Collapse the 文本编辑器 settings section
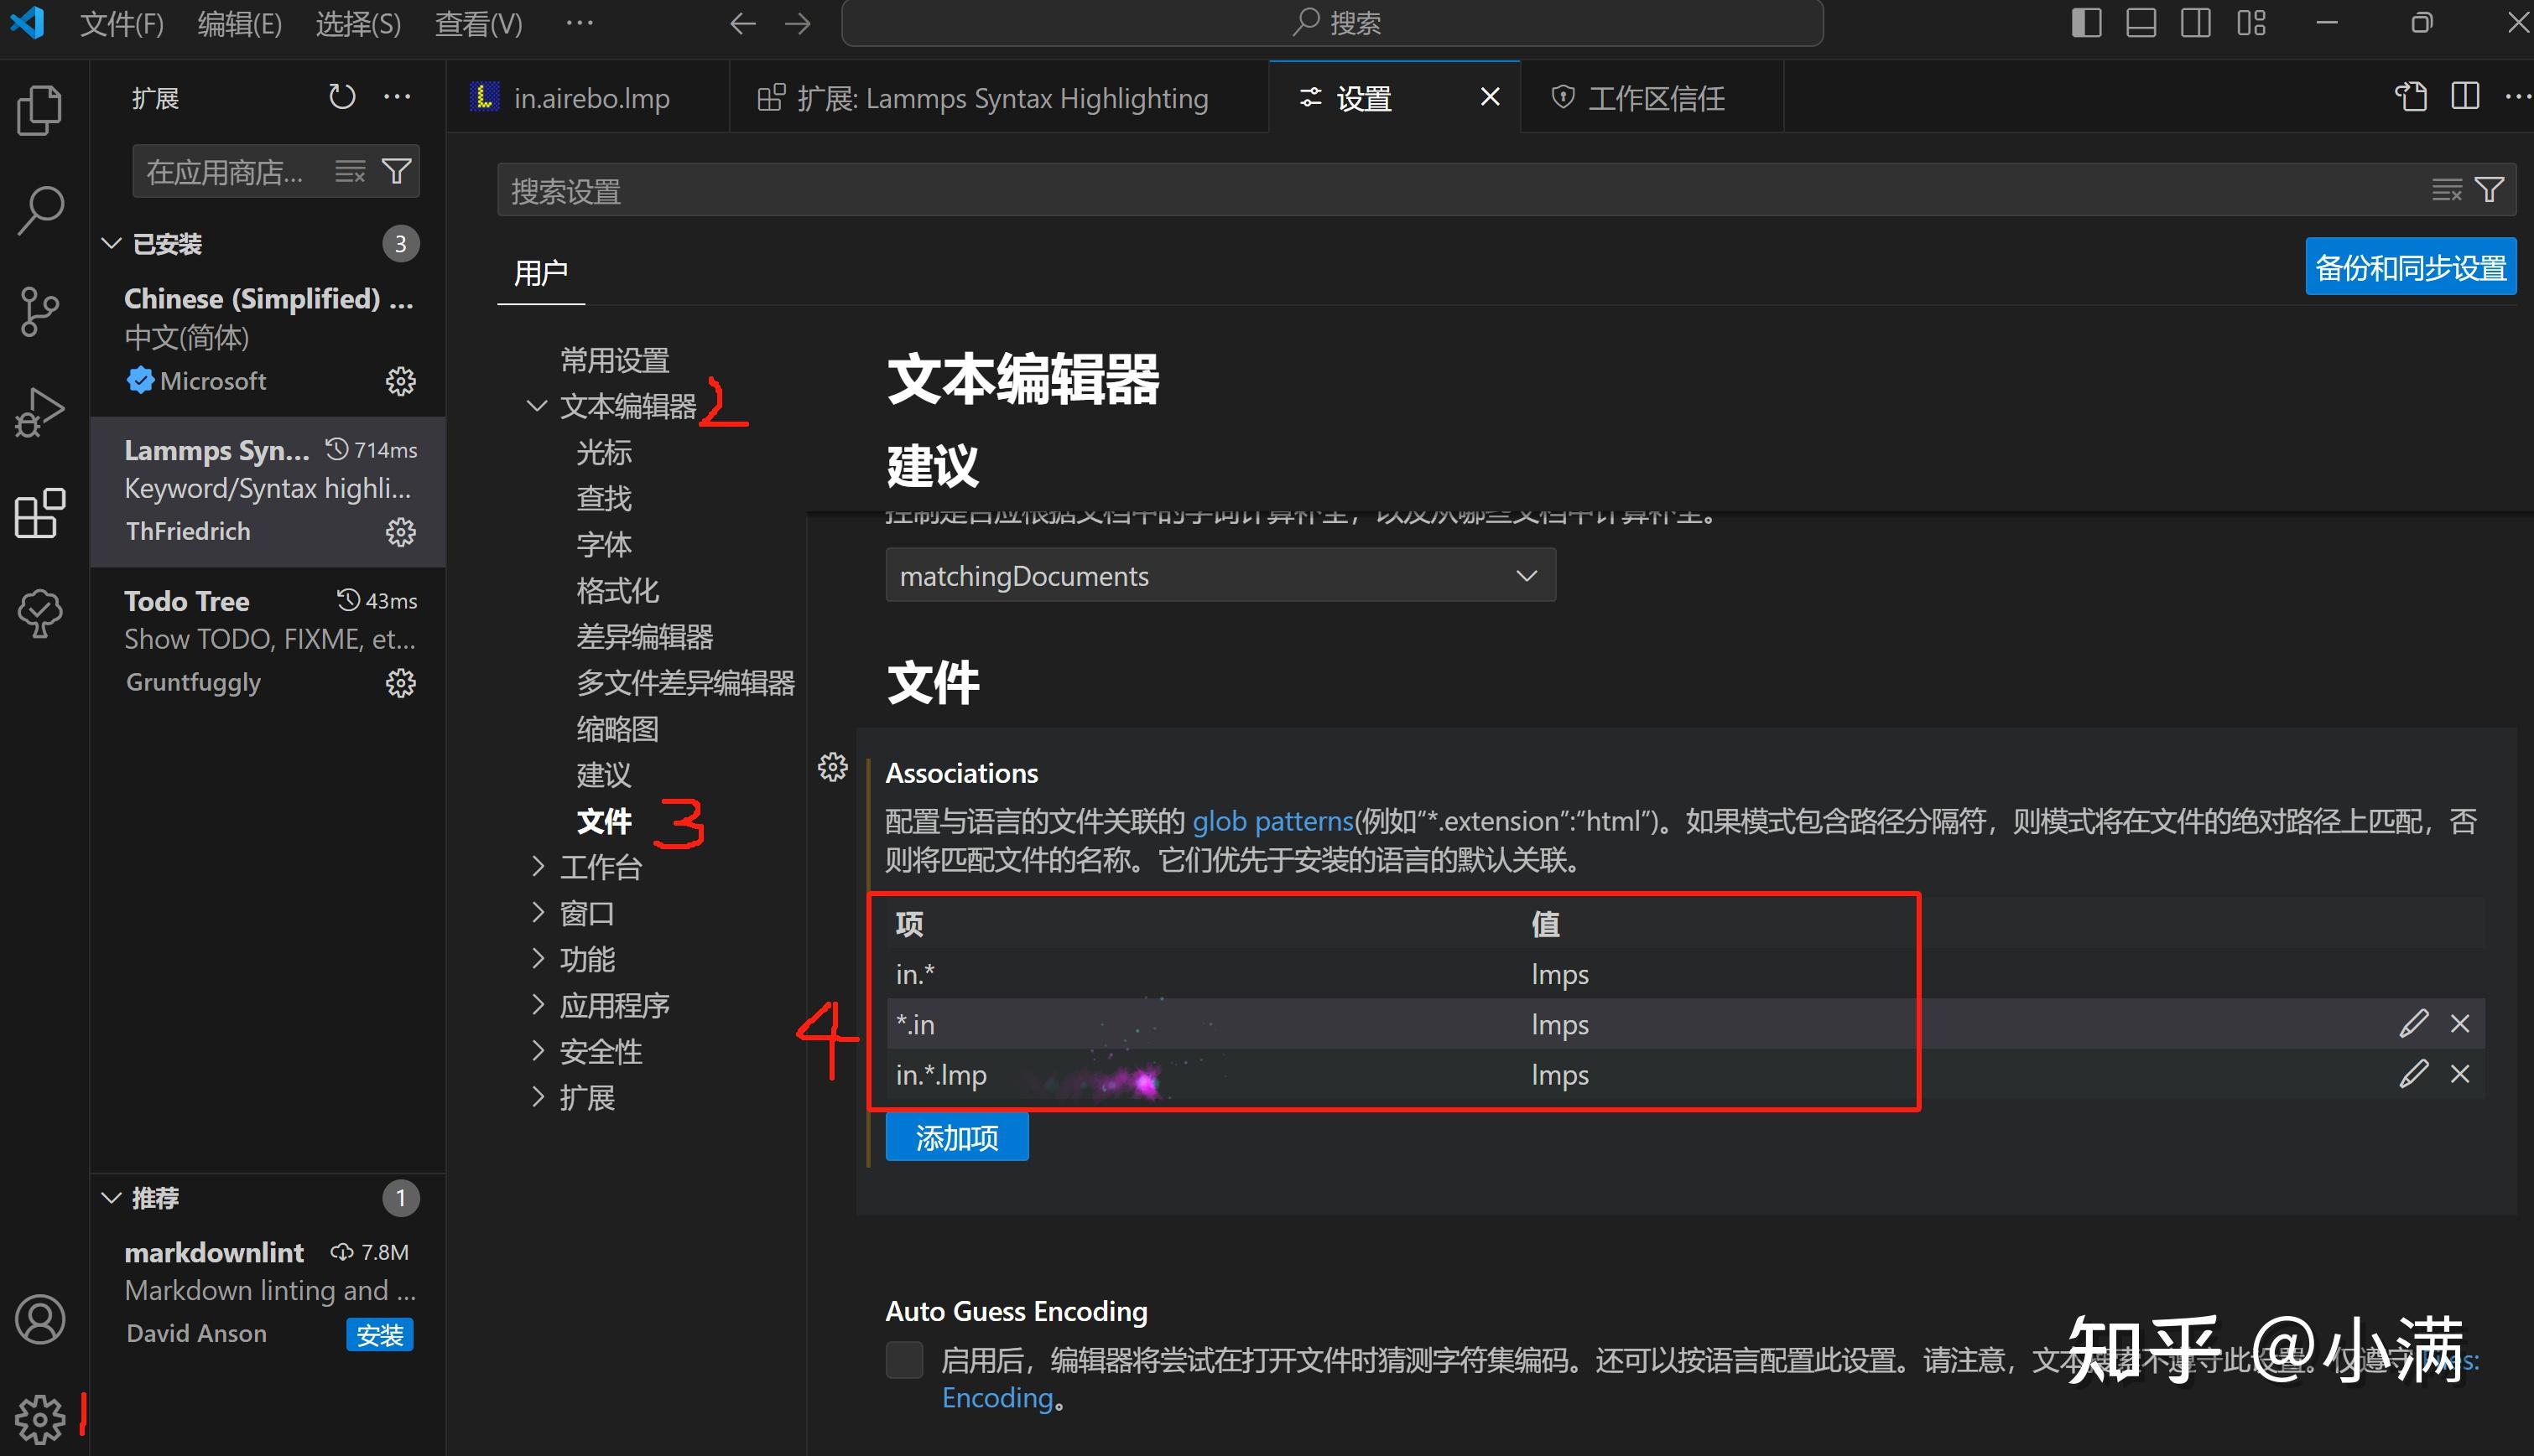 coord(537,405)
